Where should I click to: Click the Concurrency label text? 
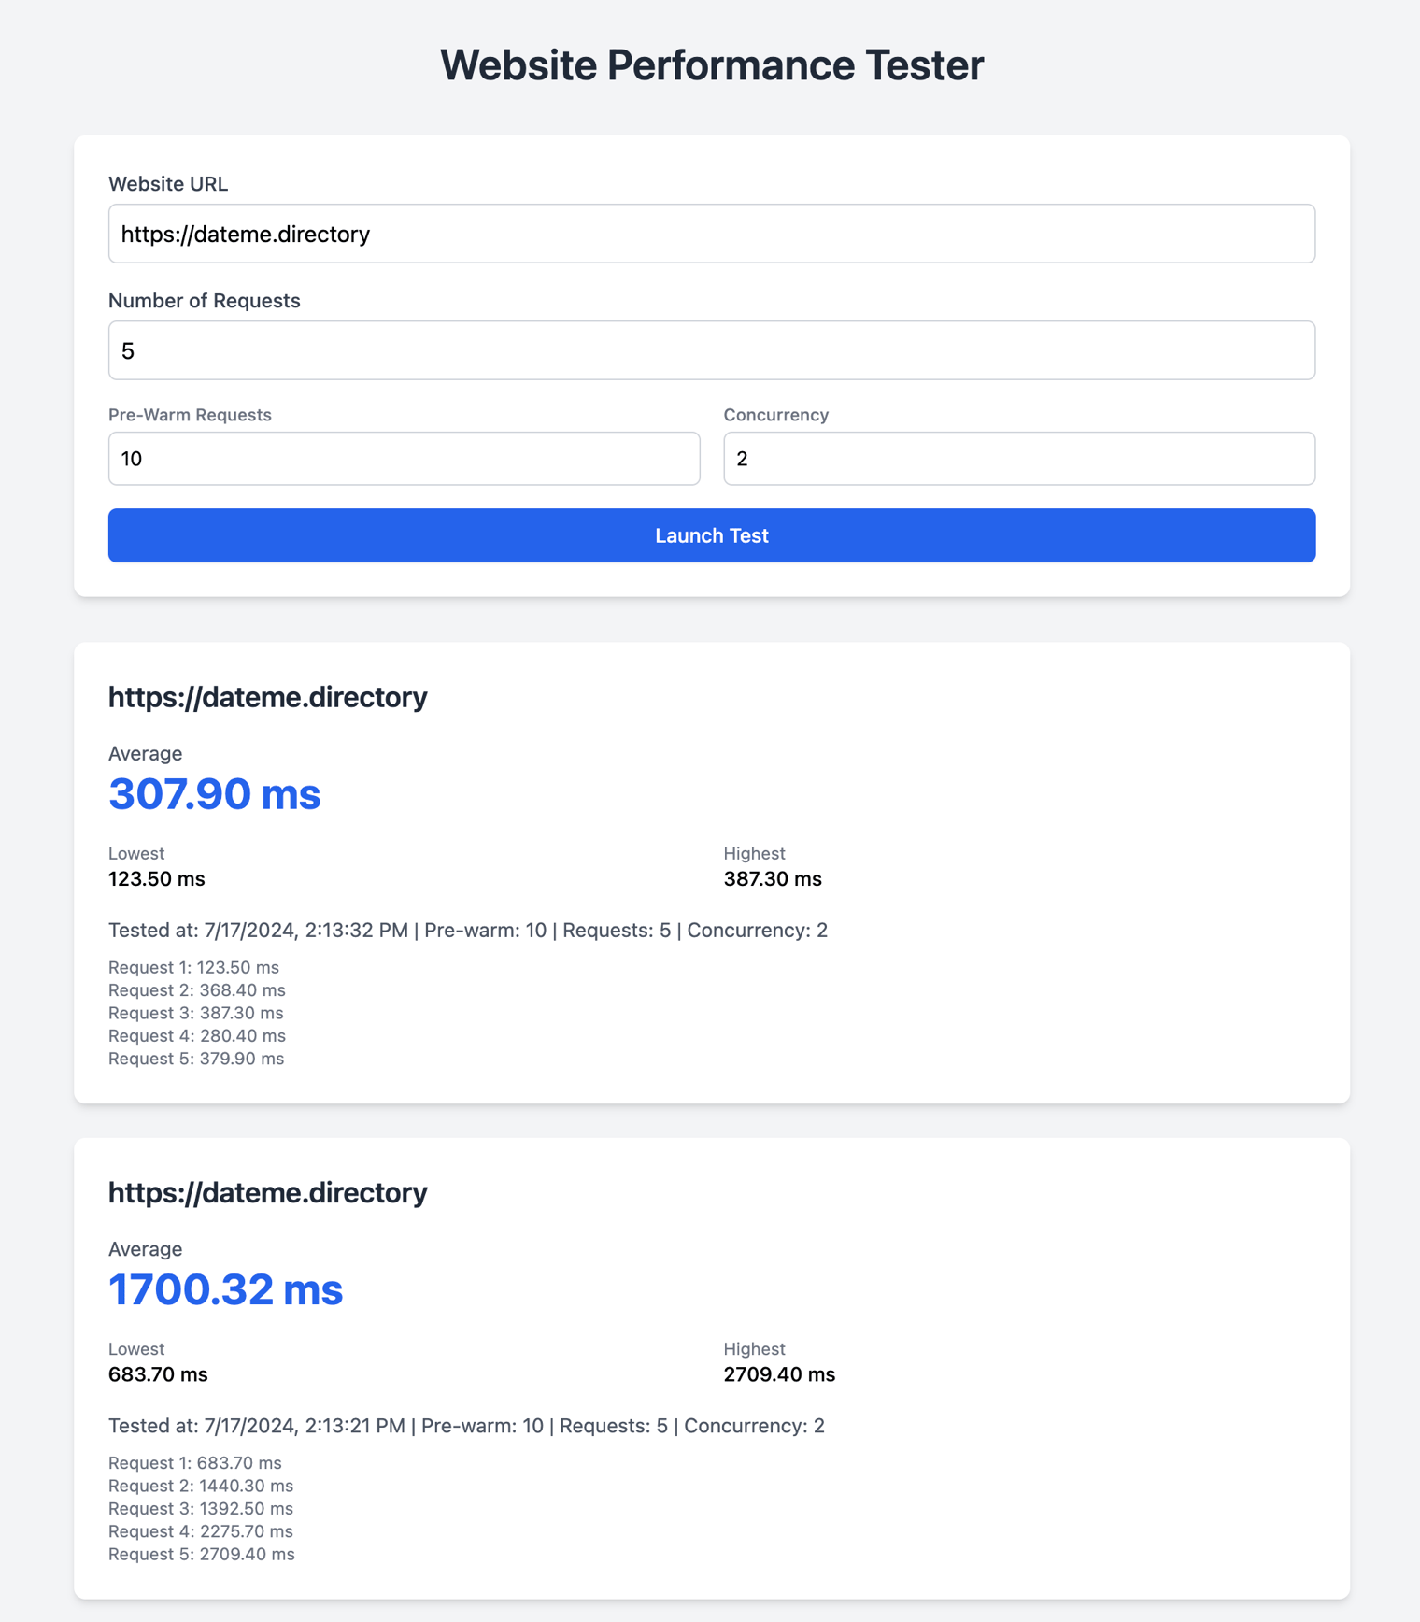(x=775, y=415)
